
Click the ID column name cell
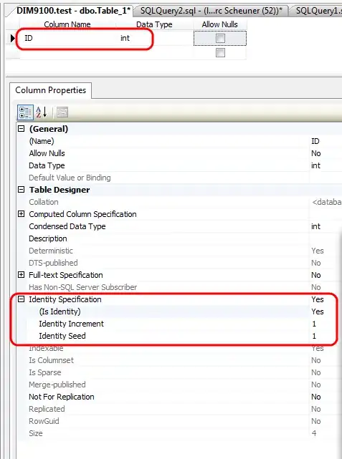coord(68,38)
